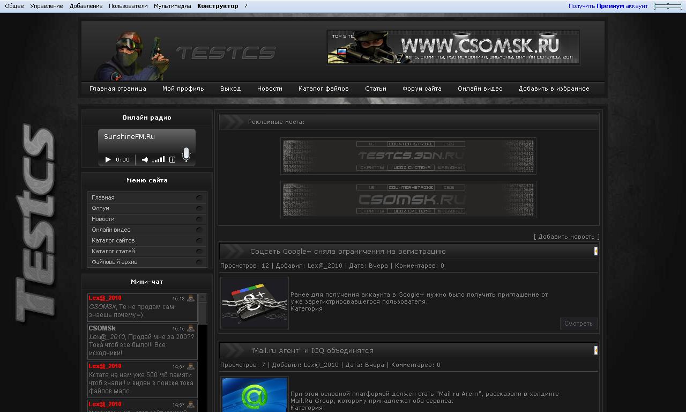Click mini-chat scrollbar up arrow
The height and width of the screenshot is (412, 686).
point(203,297)
